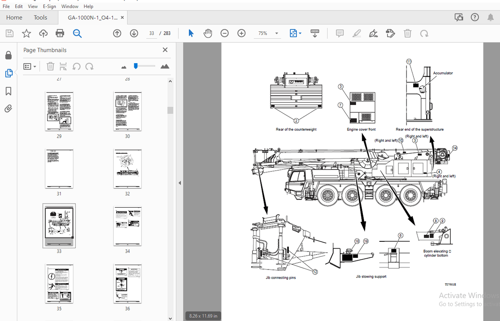This screenshot has height=321, width=500.
Task: Open the Bookmarks panel
Action: (x=8, y=91)
